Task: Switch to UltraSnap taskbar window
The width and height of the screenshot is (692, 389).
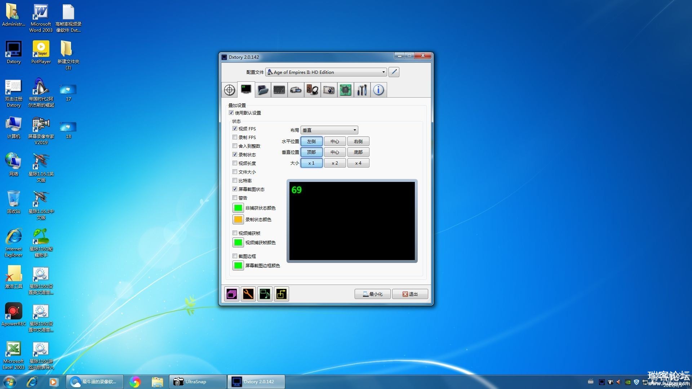Action: 198,382
